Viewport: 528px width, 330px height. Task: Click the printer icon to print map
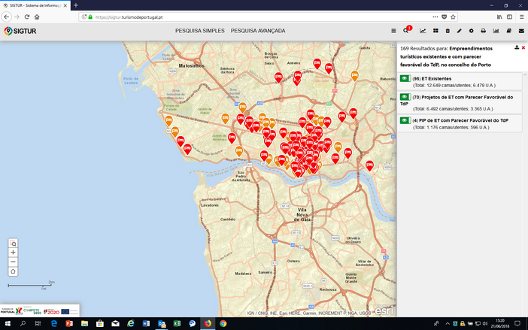point(484,31)
